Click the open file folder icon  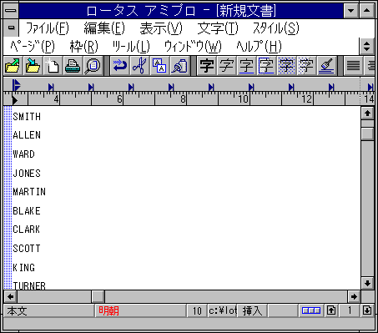click(13, 66)
